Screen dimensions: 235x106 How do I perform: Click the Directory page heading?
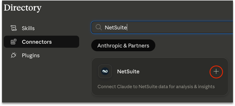click(x=23, y=8)
